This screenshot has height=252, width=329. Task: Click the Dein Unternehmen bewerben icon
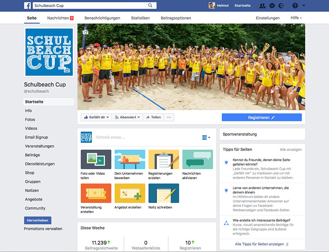(130, 159)
